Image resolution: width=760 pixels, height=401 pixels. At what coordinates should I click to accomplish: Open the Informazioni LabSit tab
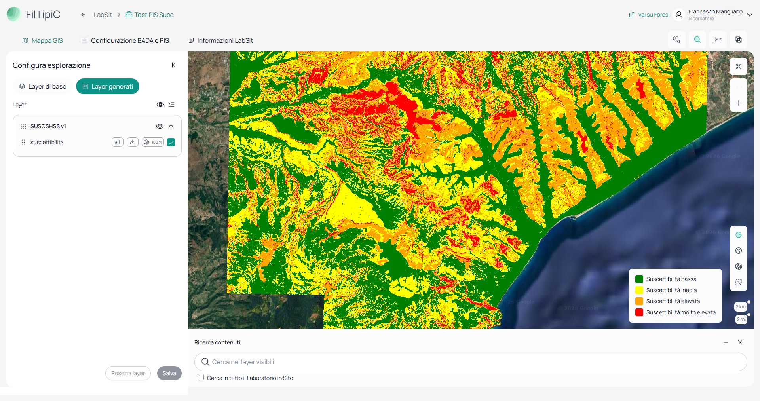pos(221,40)
